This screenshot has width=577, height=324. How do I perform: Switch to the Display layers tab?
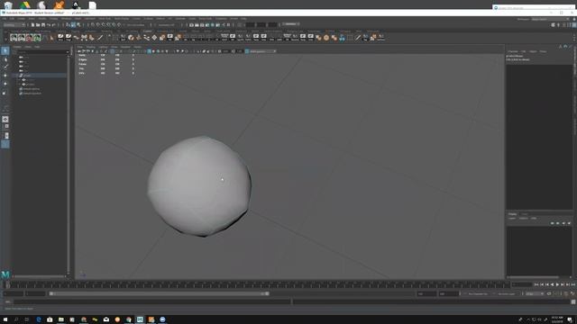512,214
